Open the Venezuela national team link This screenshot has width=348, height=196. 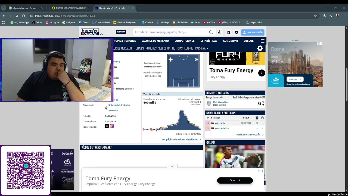(220, 123)
